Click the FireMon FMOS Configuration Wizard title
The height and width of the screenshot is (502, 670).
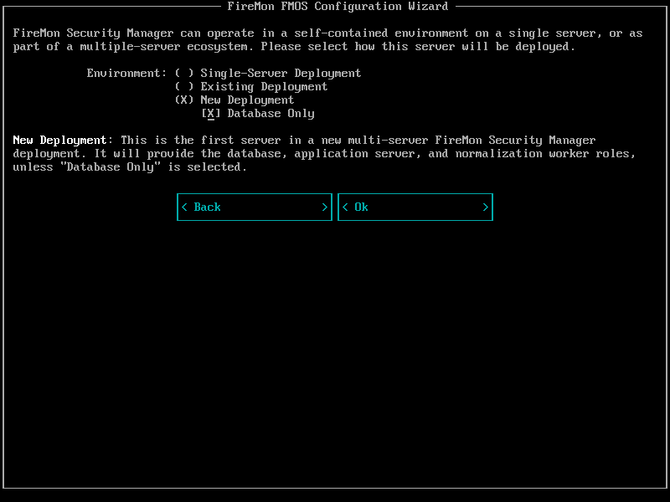(x=338, y=7)
